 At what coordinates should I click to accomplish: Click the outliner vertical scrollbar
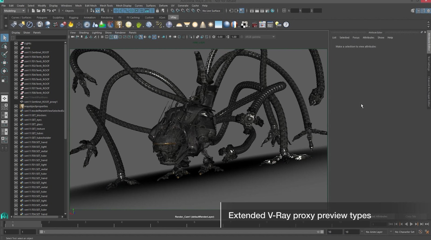[x=65, y=91]
